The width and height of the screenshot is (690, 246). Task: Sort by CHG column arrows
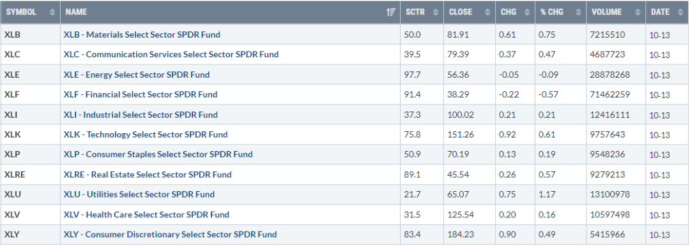point(528,12)
